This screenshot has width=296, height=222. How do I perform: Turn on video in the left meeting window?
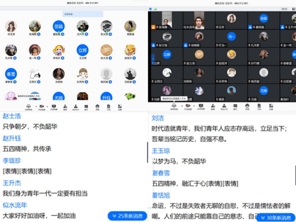pyautogui.click(x=41, y=106)
